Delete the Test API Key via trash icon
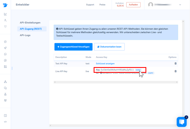 pos(175,63)
